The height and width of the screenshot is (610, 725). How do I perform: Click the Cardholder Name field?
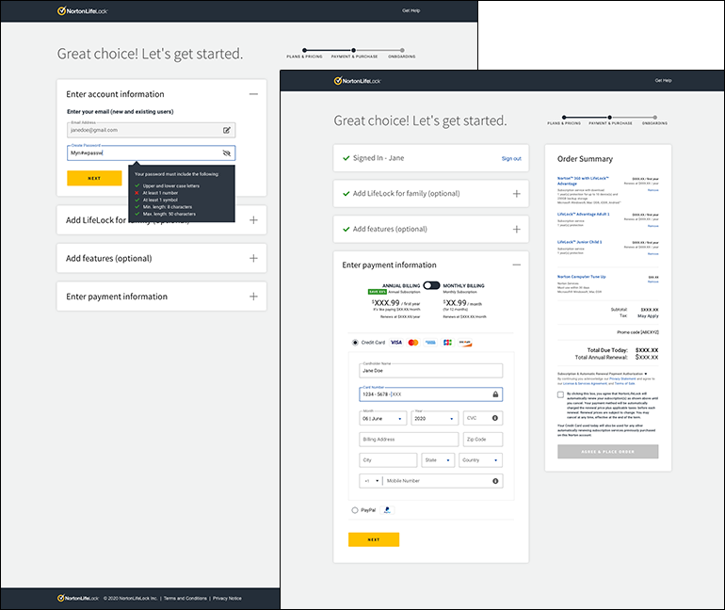point(430,371)
